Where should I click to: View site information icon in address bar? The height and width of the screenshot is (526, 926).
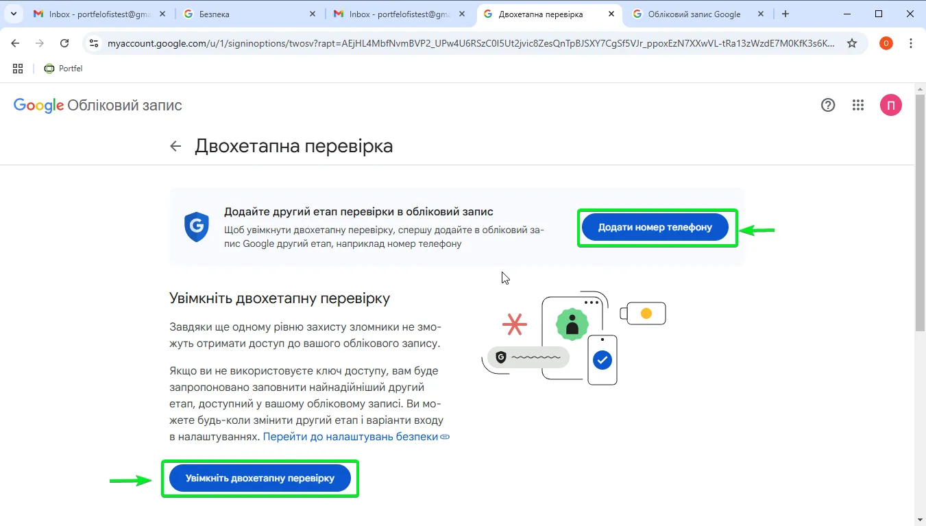coord(95,43)
